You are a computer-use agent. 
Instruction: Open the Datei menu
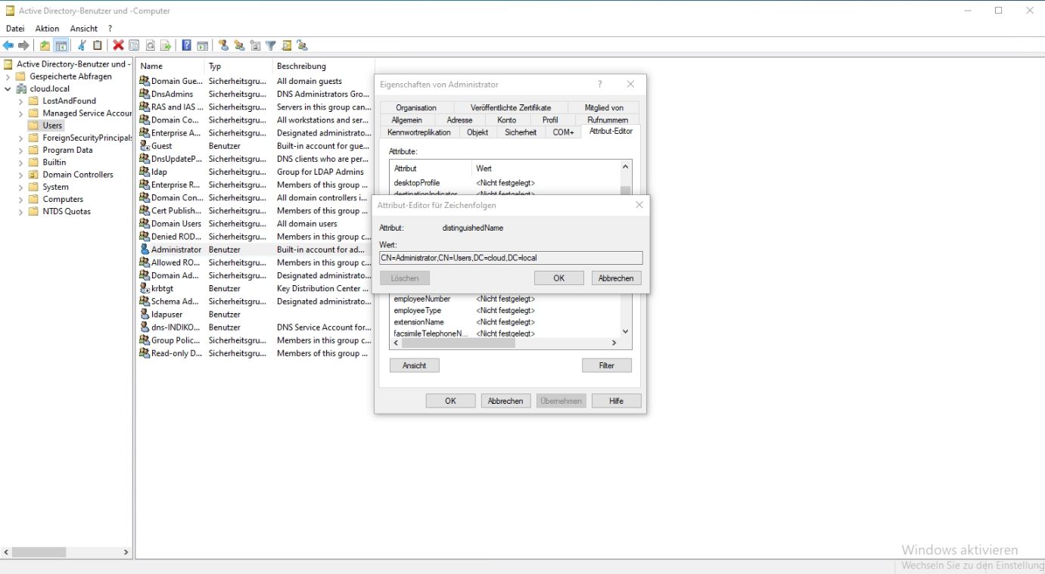click(x=15, y=29)
